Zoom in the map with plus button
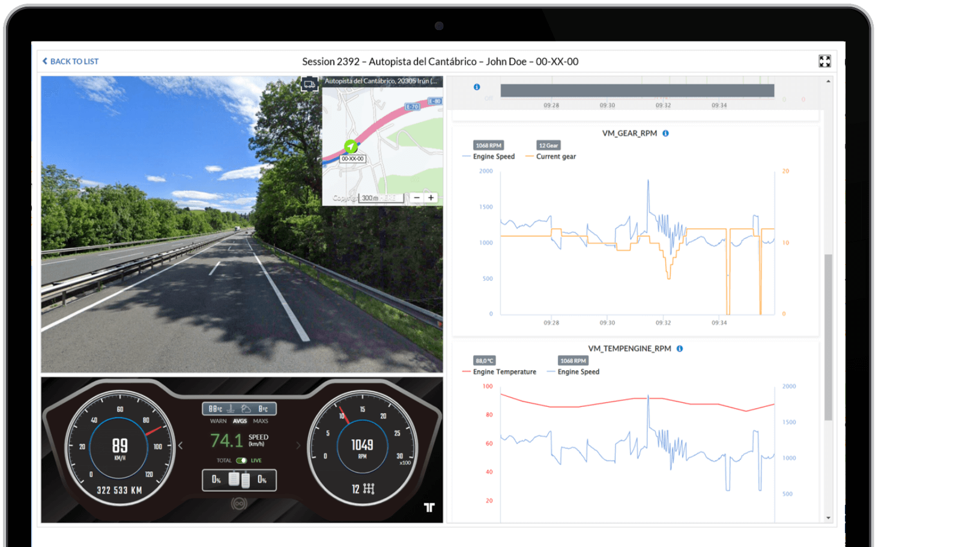This screenshot has height=547, width=968. [431, 198]
